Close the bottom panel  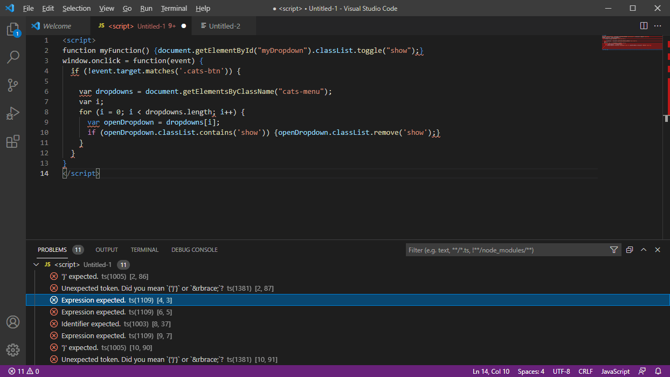click(658, 250)
